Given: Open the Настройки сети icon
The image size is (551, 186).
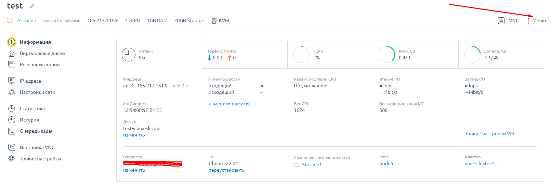Looking at the screenshot, I should click(12, 92).
